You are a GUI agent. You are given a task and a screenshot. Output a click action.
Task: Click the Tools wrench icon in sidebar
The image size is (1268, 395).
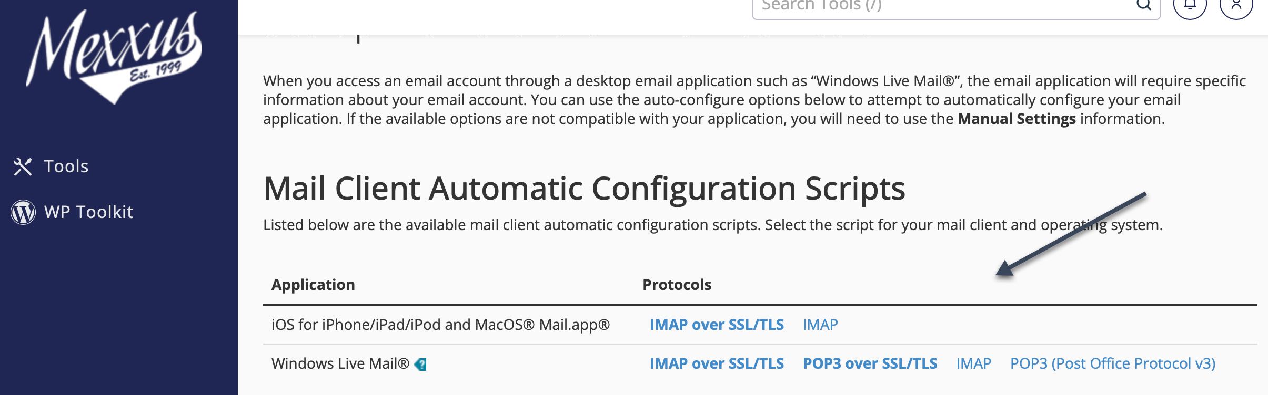tap(23, 167)
